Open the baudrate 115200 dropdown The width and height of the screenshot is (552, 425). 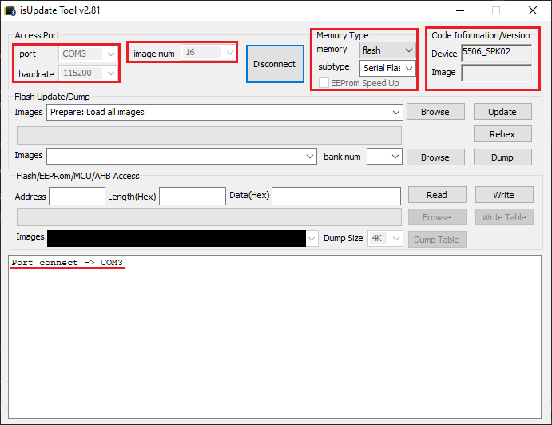(88, 73)
